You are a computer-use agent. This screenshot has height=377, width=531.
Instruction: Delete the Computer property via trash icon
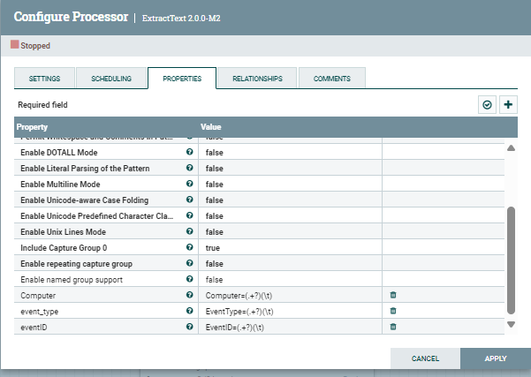(x=393, y=295)
